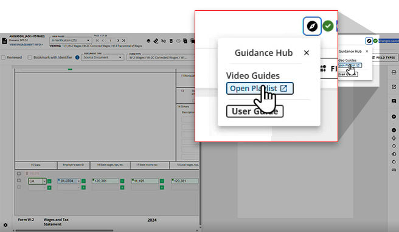Click the green button next to the CA field

pyautogui.click(x=49, y=181)
